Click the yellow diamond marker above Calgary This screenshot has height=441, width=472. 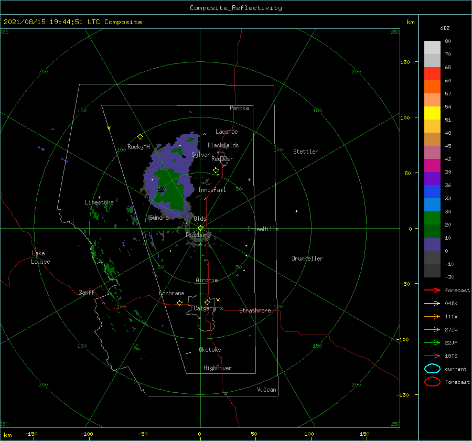207,302
